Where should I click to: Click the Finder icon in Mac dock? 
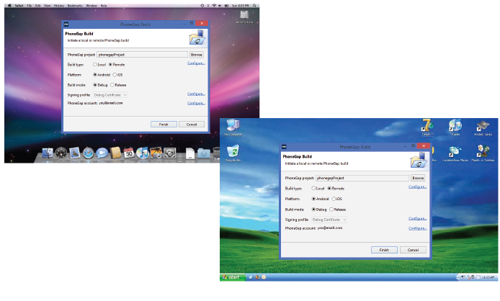[x=48, y=153]
